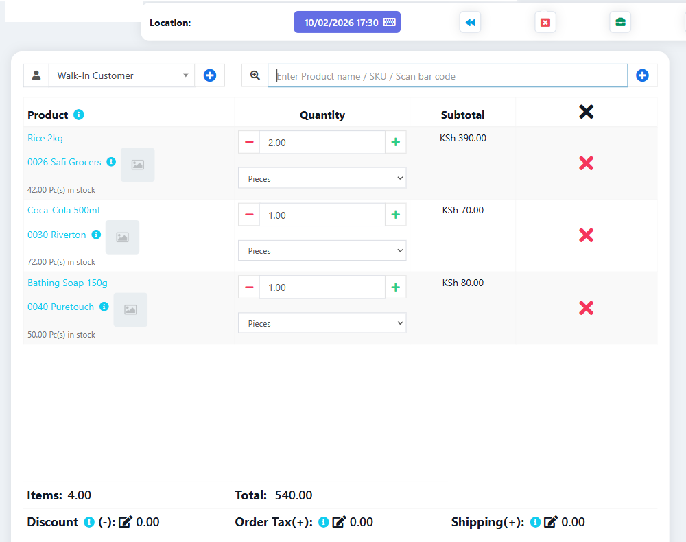Click the red close register icon
686x542 pixels.
point(545,23)
